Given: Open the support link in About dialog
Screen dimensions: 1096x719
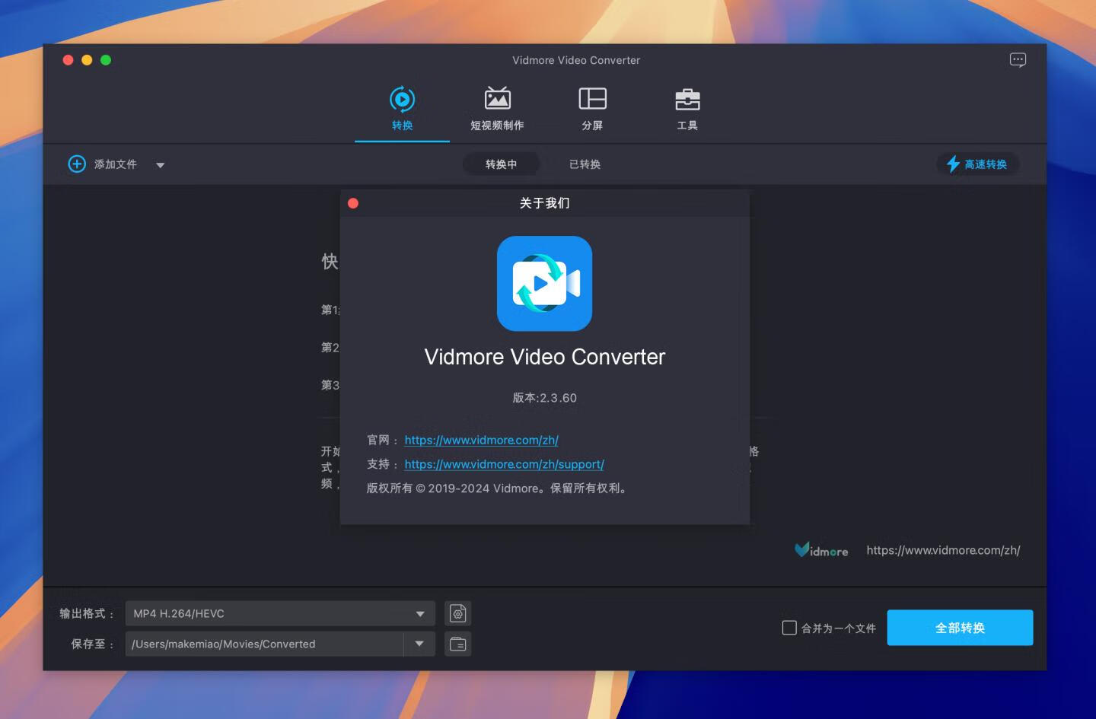Looking at the screenshot, I should point(504,464).
